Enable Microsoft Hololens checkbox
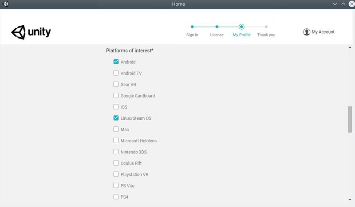This screenshot has height=207, width=355. [x=116, y=141]
